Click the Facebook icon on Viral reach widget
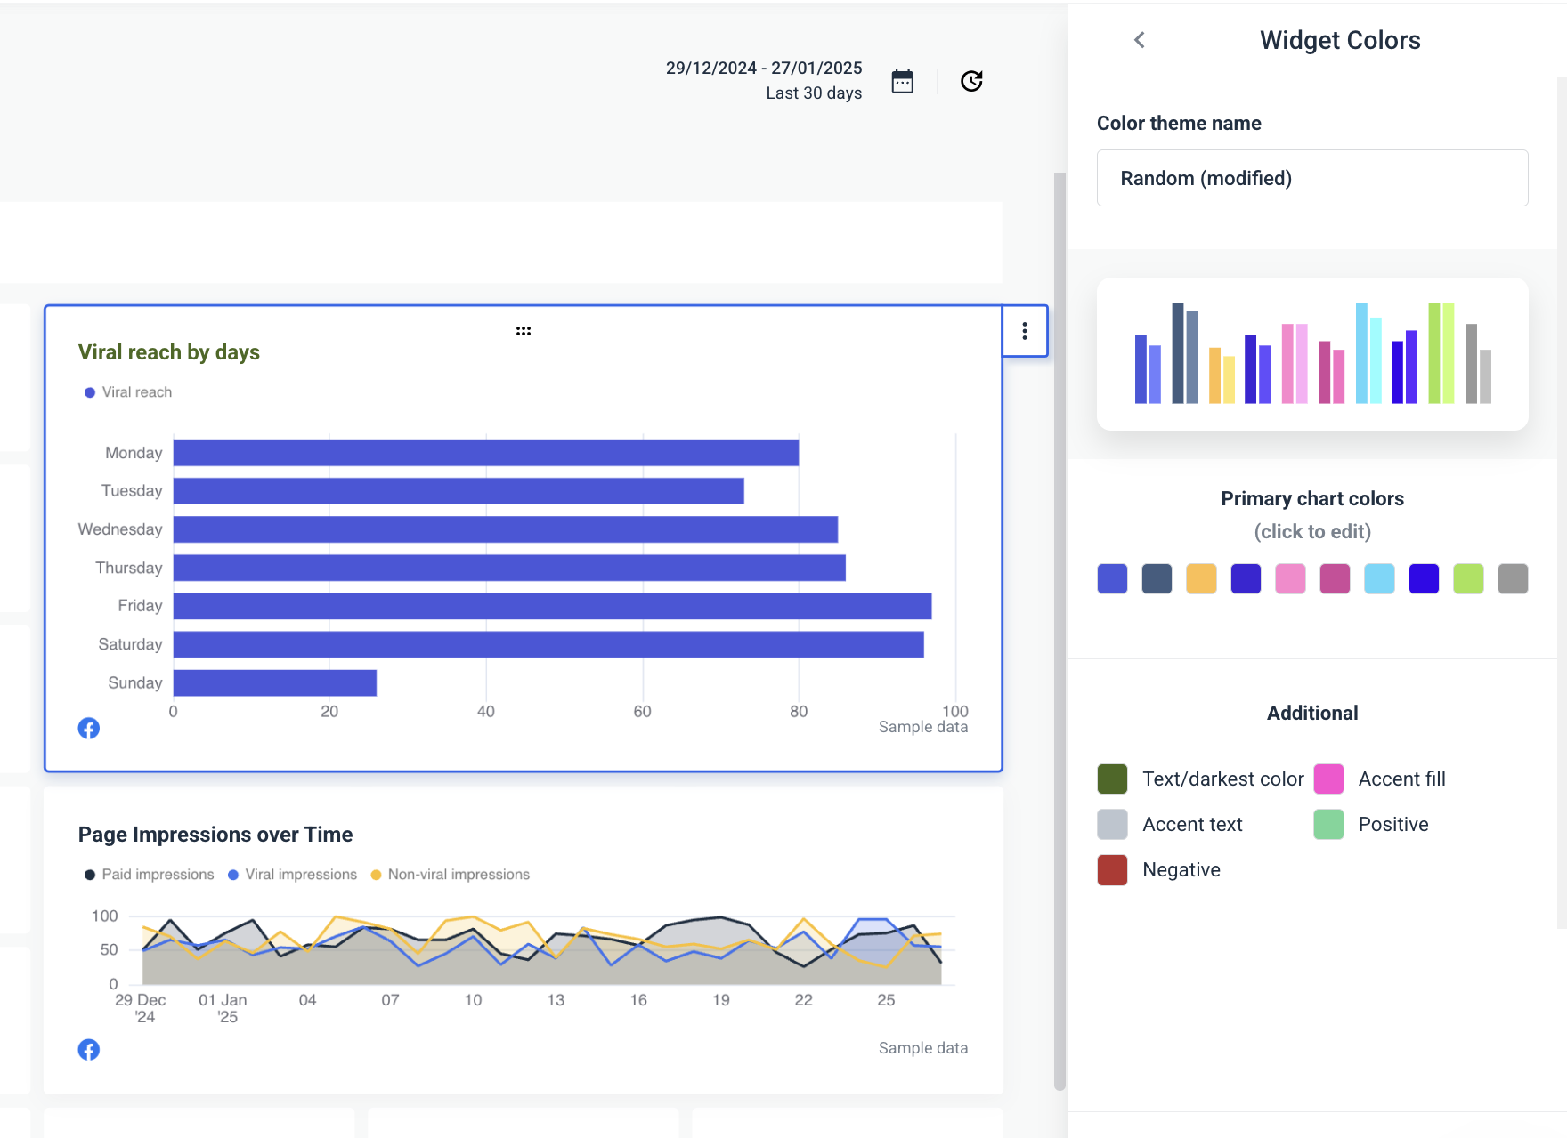 89,728
